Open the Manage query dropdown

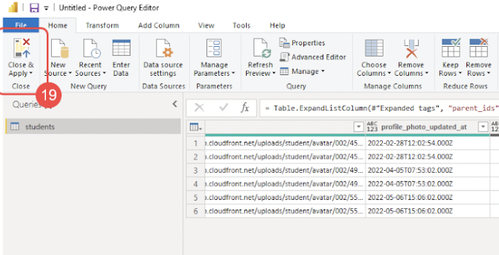(302, 72)
